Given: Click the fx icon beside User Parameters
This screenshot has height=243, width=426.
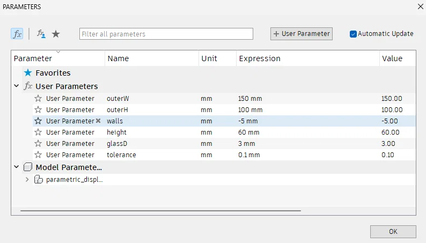Looking at the screenshot, I should (28, 86).
